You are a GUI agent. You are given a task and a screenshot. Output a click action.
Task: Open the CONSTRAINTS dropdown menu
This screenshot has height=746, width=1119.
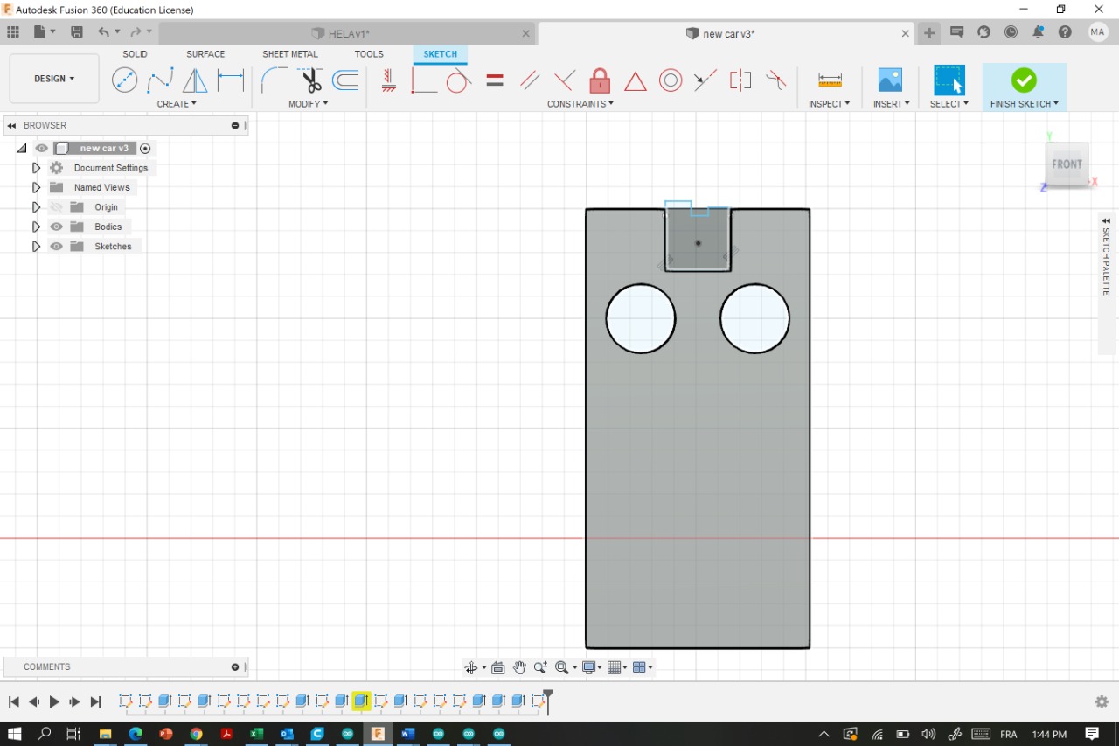(580, 104)
